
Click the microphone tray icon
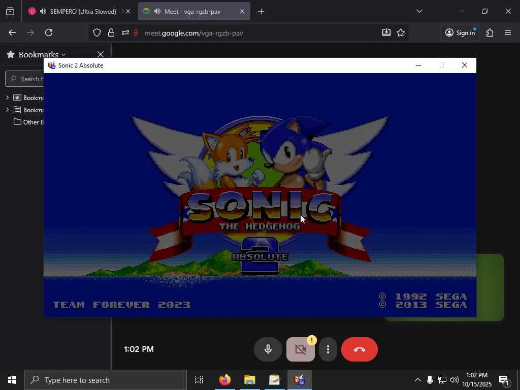click(430, 380)
